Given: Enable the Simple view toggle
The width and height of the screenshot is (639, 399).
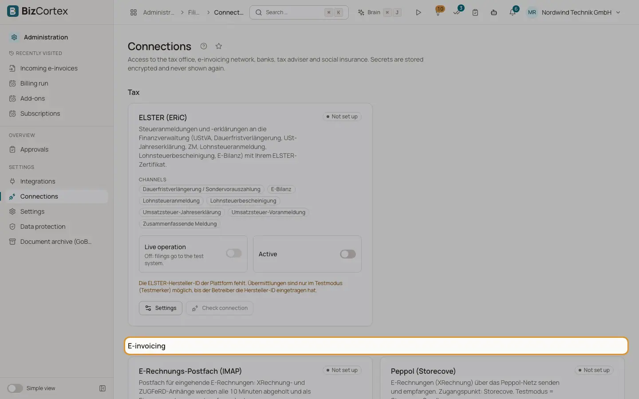Looking at the screenshot, I should (x=15, y=388).
